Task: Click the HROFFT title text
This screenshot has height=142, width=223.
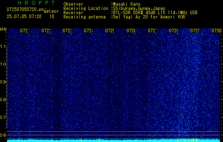Action: coord(36,3)
